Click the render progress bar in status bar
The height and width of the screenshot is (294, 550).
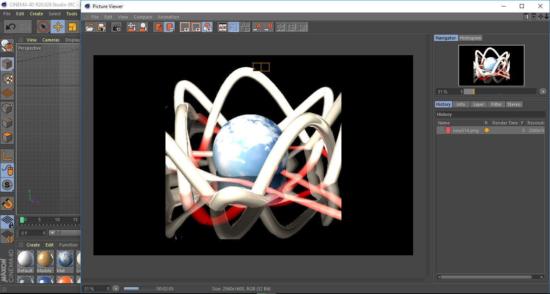(139, 288)
